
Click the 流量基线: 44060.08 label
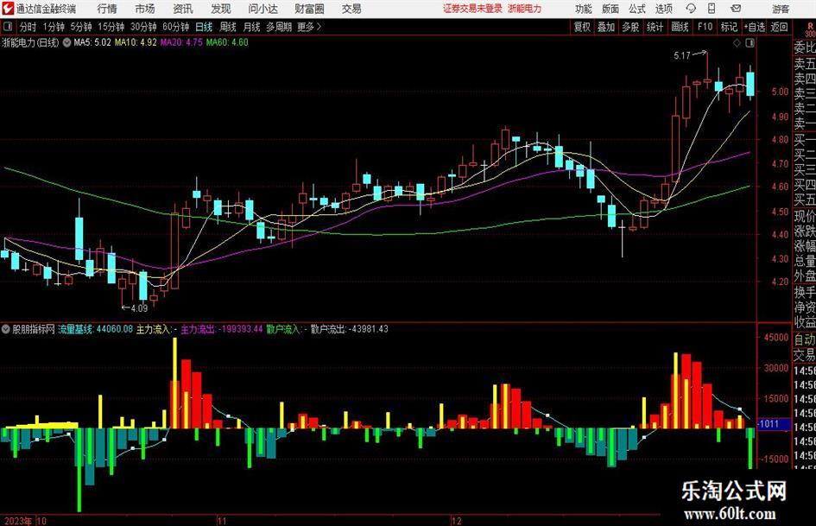pos(96,329)
